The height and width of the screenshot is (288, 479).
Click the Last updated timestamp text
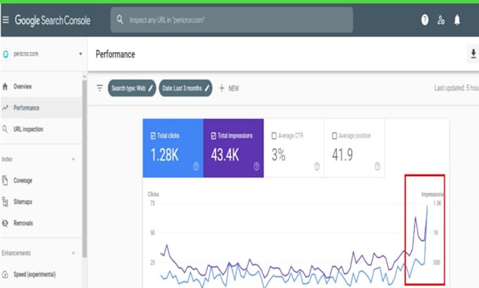(x=456, y=88)
